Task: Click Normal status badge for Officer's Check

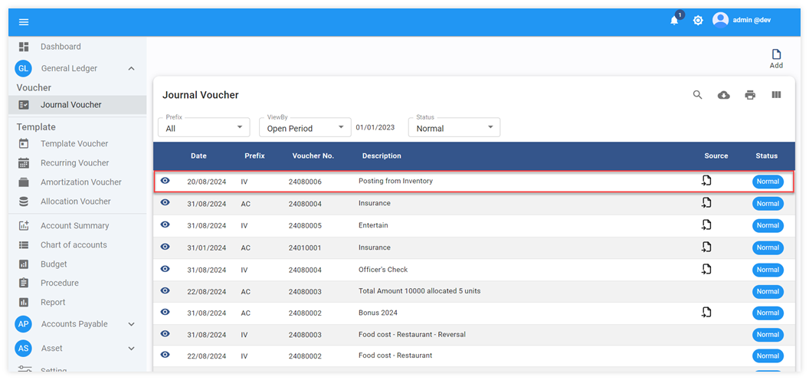Action: tap(767, 270)
